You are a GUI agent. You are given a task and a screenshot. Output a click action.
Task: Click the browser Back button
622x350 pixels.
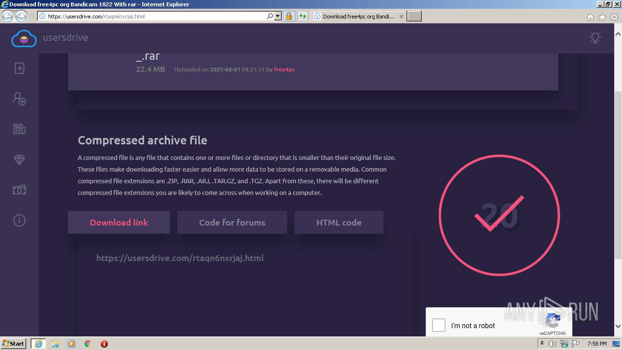point(8,16)
